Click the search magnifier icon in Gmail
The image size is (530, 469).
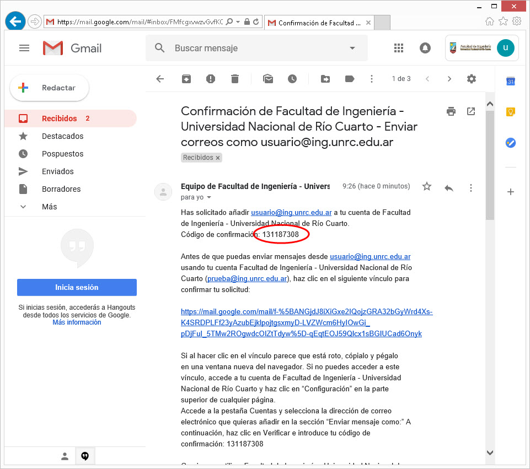pyautogui.click(x=159, y=48)
